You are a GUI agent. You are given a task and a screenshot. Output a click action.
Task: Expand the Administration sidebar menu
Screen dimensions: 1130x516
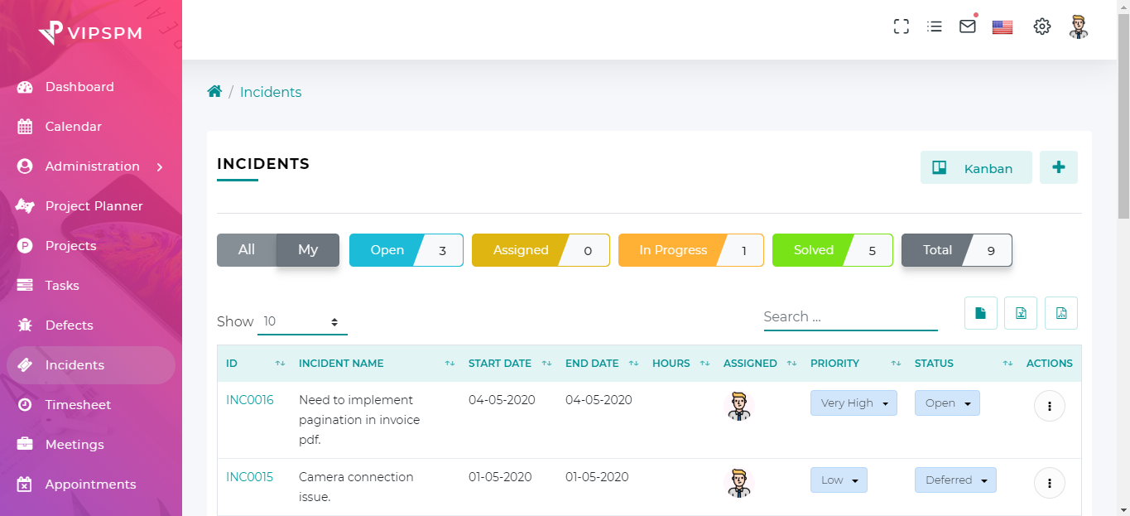(91, 166)
